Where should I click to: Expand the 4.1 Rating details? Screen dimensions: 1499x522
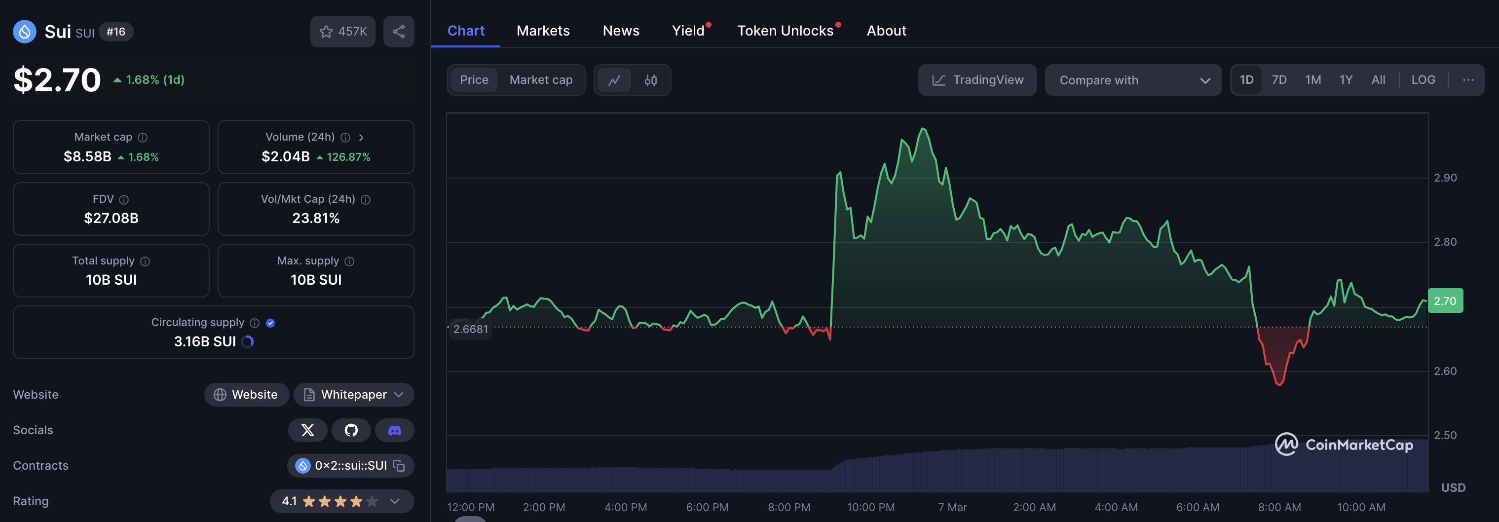[395, 501]
